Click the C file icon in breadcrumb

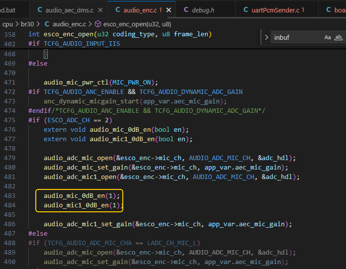pos(47,24)
